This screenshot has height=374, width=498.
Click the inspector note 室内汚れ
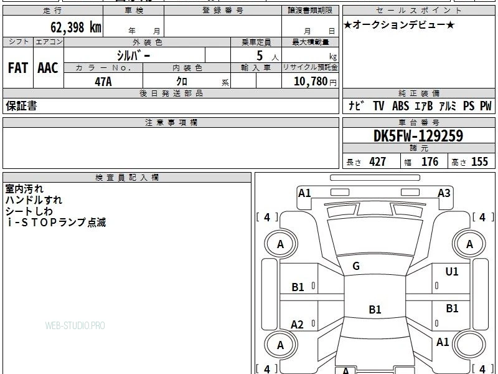[x=24, y=189]
